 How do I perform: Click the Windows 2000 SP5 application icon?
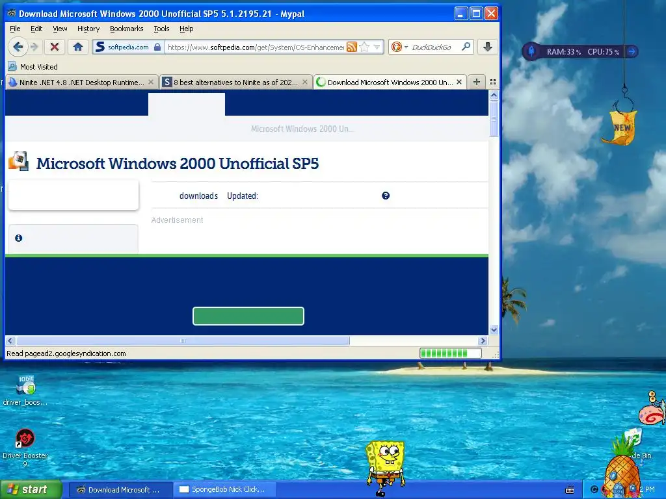18,162
